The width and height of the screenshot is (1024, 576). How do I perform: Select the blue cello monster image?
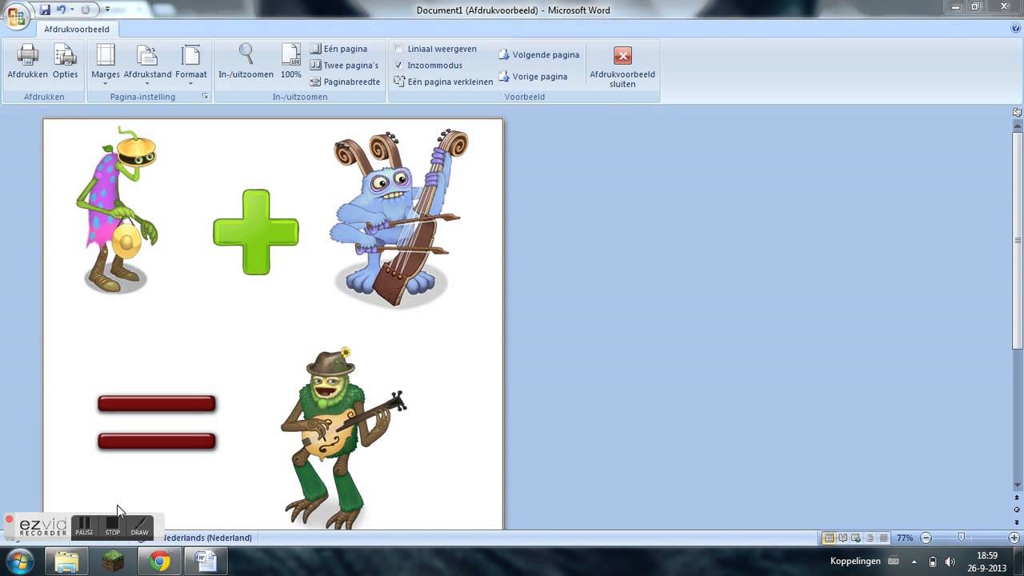pyautogui.click(x=398, y=218)
